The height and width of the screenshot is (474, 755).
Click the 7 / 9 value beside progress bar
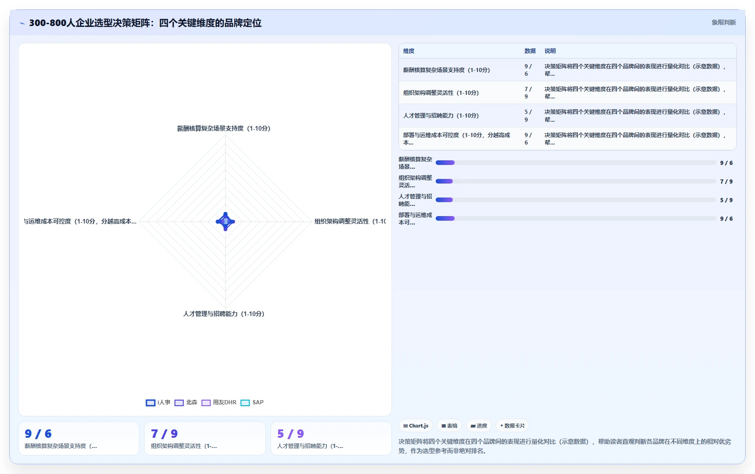[726, 182]
